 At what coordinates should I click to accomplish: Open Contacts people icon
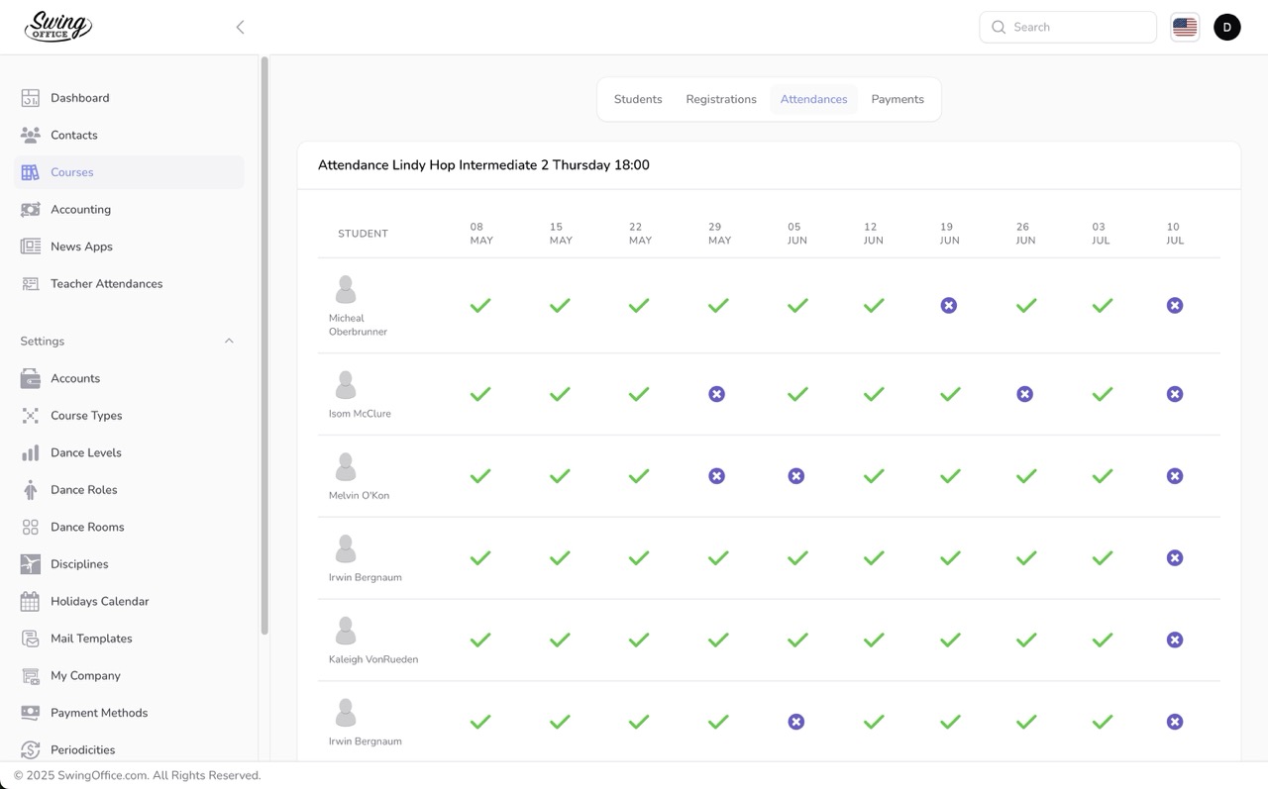pos(31,135)
